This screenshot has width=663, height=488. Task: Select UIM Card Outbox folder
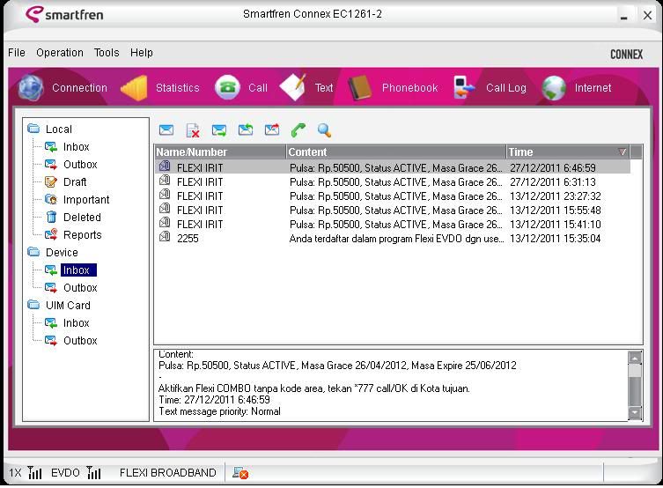(80, 340)
